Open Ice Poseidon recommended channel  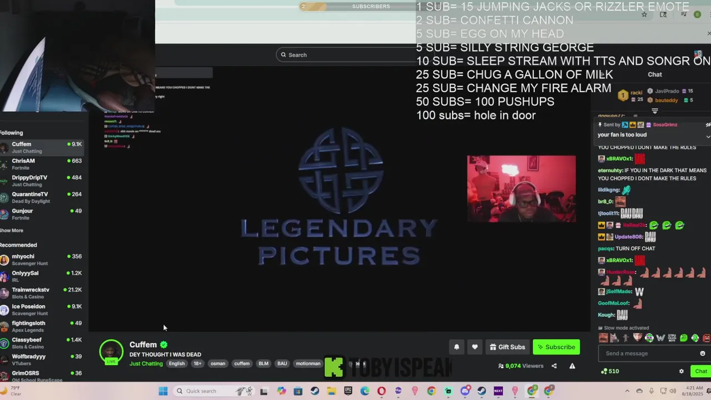(42, 309)
